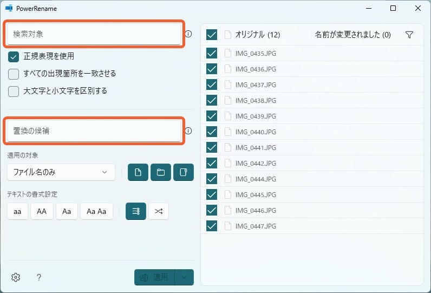Open PowerRename settings gear icon
The height and width of the screenshot is (293, 431).
(x=16, y=277)
